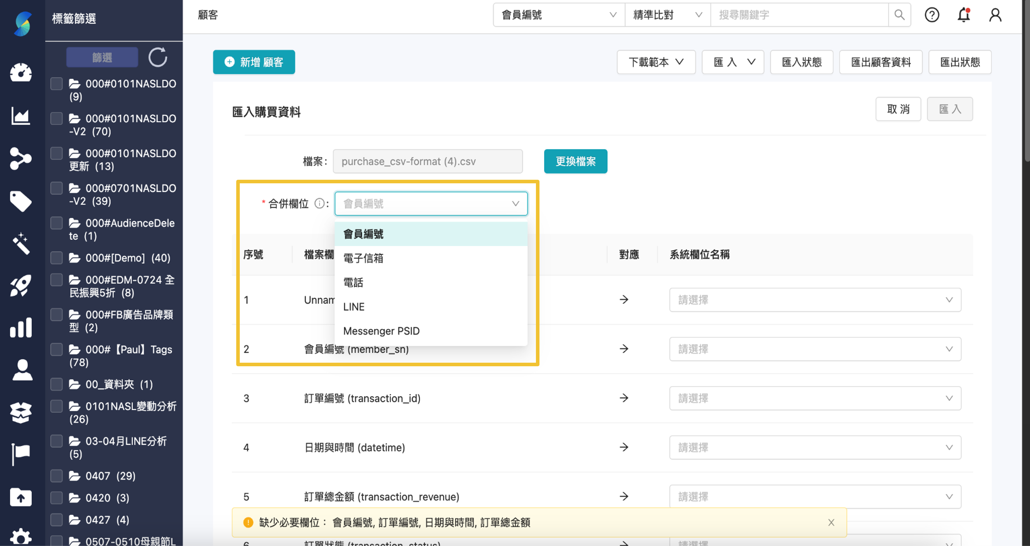Open the tag management icon in sidebar

[x=21, y=201]
